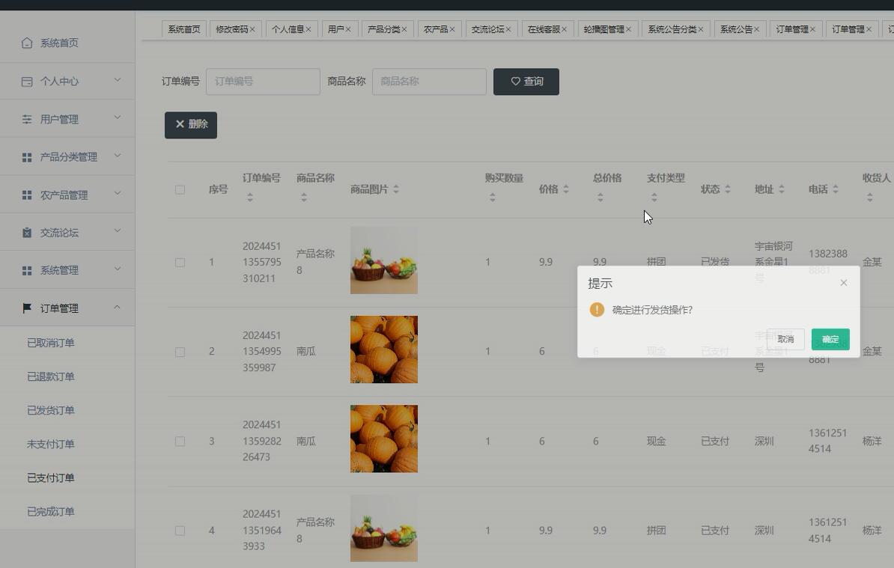Expand the 个人中心 menu chevron
Viewport: 894px width, 568px height.
click(x=117, y=80)
